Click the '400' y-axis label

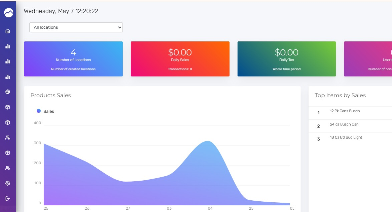tap(37, 123)
